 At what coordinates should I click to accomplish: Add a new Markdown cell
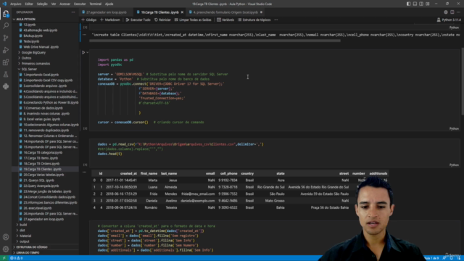pos(110,20)
